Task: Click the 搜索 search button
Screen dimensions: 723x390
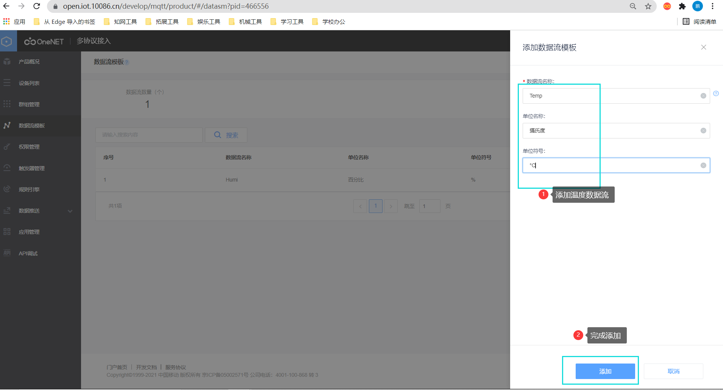Action: [x=226, y=135]
